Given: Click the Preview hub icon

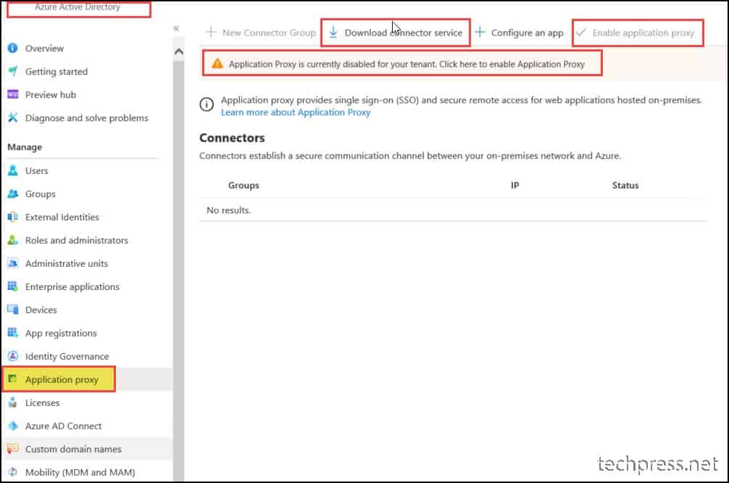Looking at the screenshot, I should (x=12, y=94).
